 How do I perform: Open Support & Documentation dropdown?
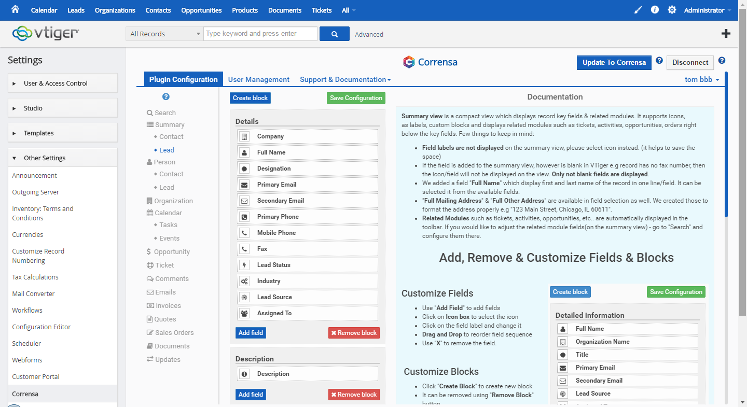(x=345, y=79)
